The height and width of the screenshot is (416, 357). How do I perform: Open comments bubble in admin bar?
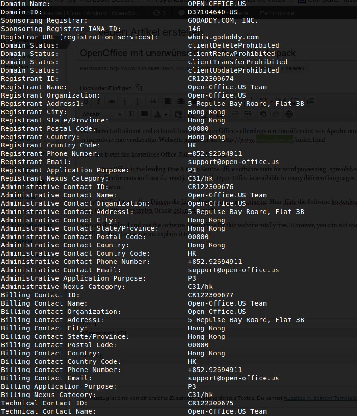click(x=182, y=13)
